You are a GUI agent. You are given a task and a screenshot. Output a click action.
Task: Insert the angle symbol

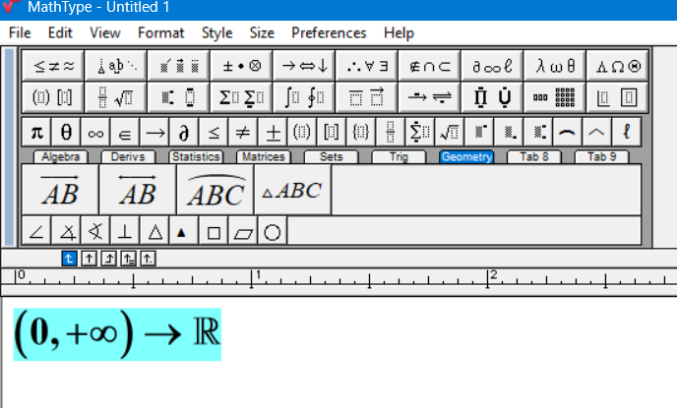click(x=36, y=232)
